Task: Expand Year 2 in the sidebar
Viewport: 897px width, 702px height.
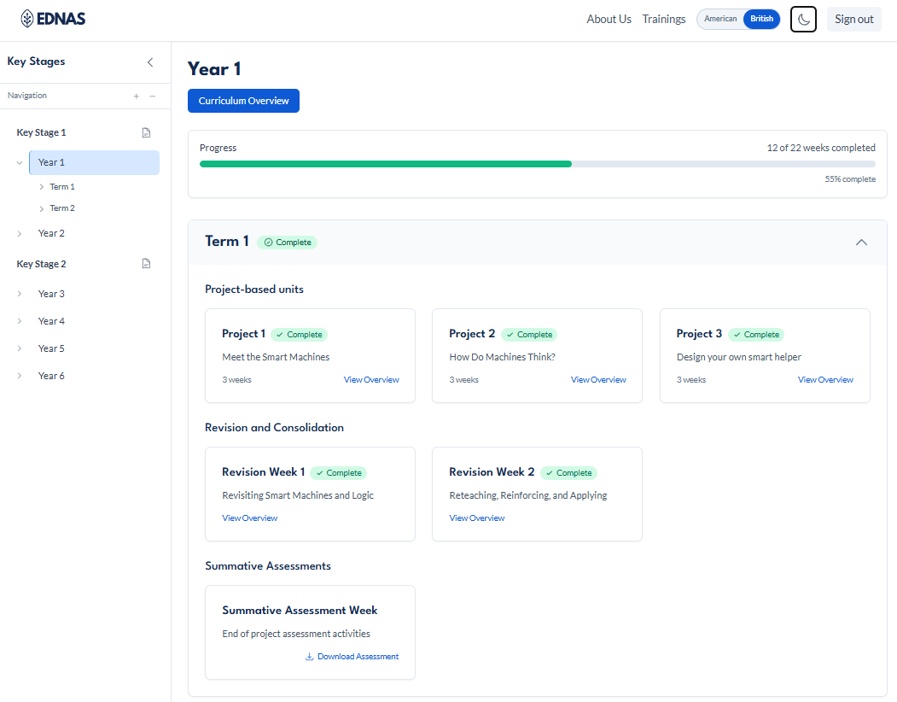Action: 20,232
